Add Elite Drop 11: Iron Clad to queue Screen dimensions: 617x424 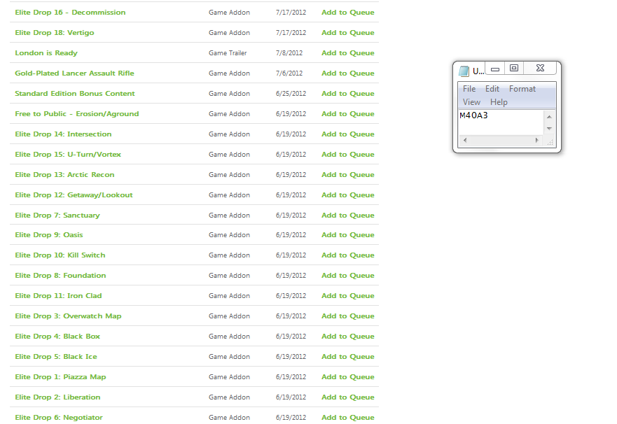(348, 296)
